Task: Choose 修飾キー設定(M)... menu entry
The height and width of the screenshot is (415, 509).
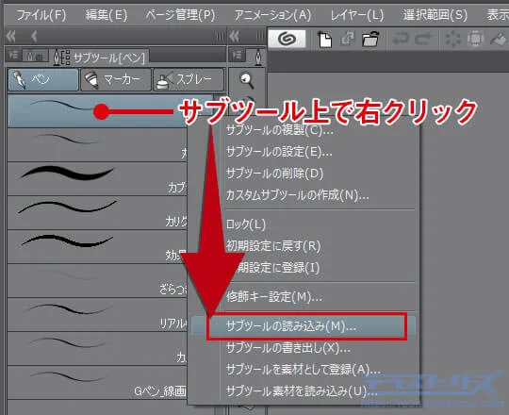Action: (x=274, y=296)
